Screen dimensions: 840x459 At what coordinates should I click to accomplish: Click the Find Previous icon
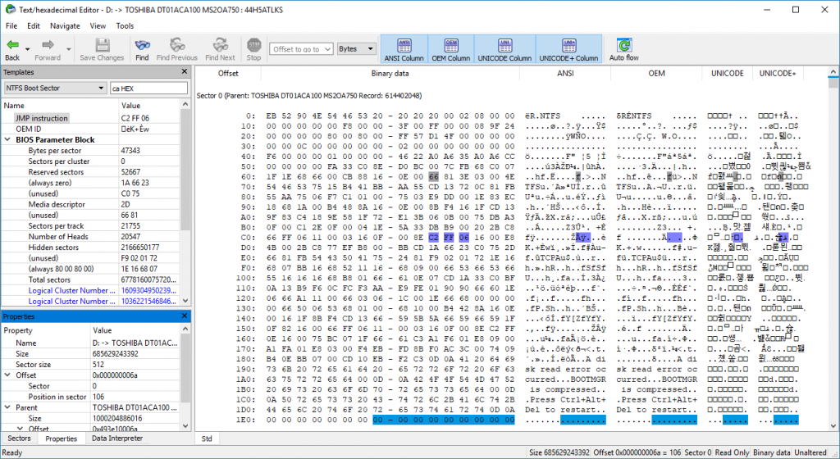176,46
